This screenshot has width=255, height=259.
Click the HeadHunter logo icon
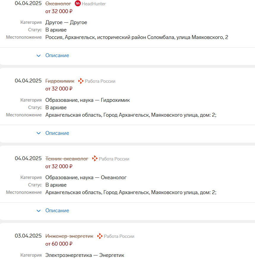tap(77, 3)
